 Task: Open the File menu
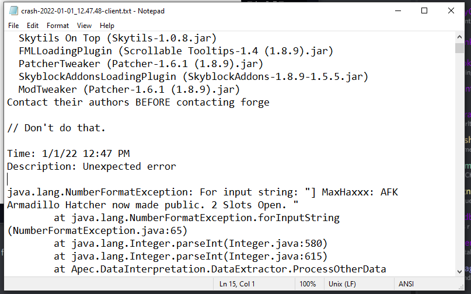(x=13, y=26)
